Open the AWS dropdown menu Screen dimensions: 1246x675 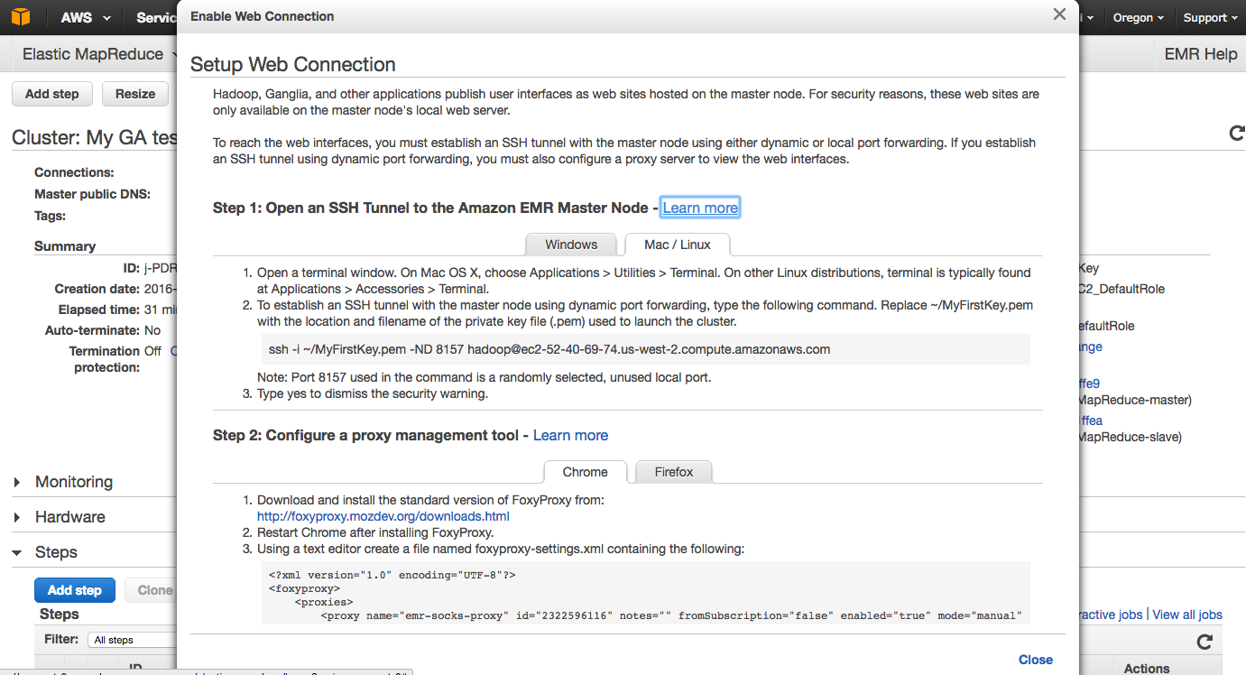click(x=86, y=17)
